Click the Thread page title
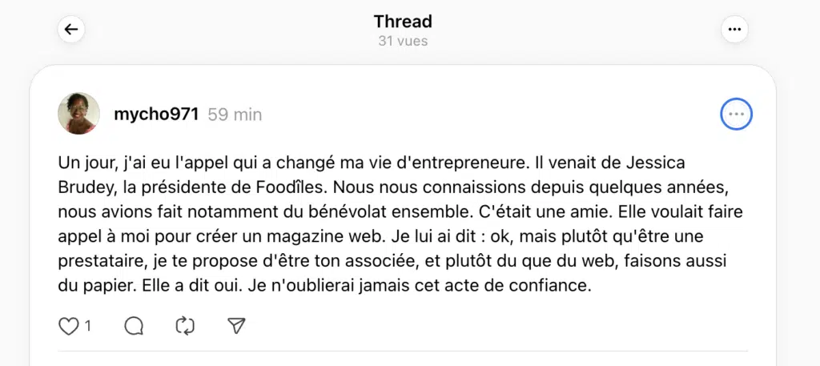The width and height of the screenshot is (820, 366). click(x=403, y=22)
